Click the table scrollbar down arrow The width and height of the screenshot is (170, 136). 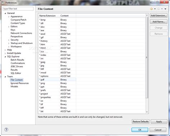coord(147,112)
